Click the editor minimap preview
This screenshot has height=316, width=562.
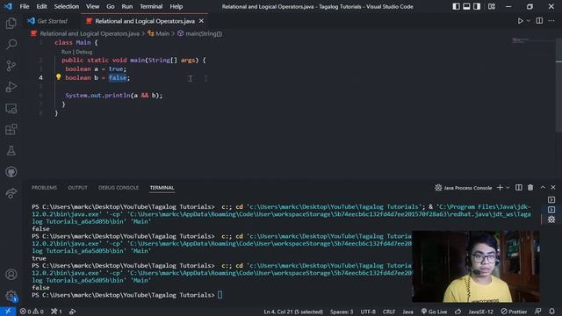click(533, 41)
